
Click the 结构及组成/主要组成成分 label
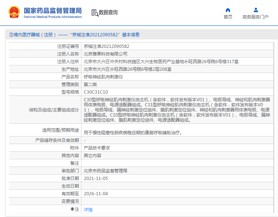coord(54,110)
